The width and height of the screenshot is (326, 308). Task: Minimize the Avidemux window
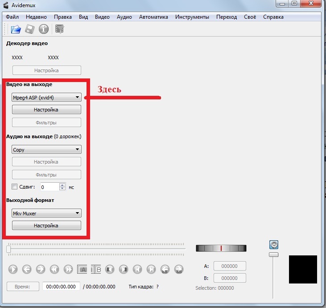click(282, 4)
